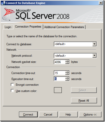Click the Connect to database combo box field
The width and height of the screenshot is (105, 122).
click(75, 44)
